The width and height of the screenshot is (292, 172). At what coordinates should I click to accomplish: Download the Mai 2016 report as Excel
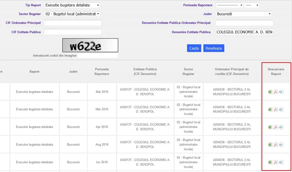[x=270, y=92]
